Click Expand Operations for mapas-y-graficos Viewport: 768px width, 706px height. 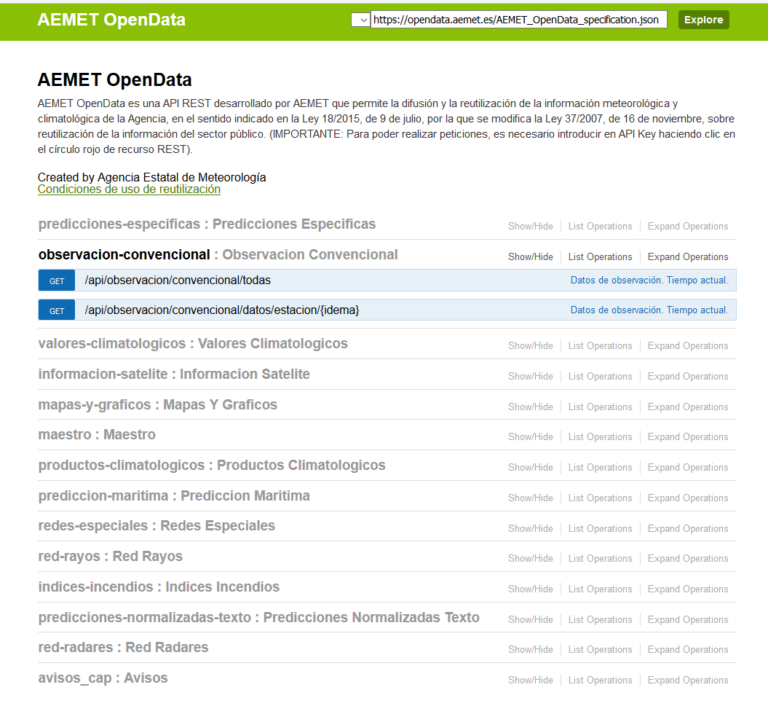(x=688, y=407)
